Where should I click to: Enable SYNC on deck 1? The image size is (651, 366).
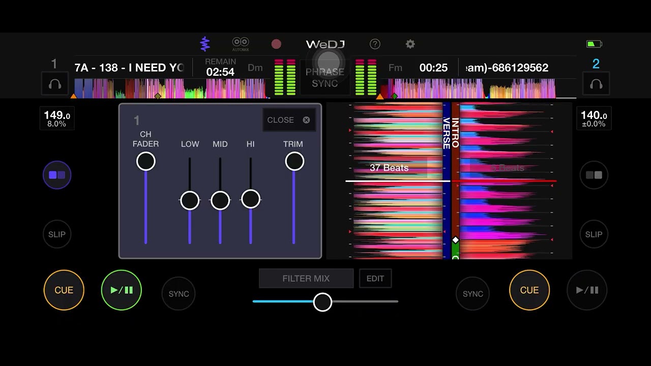tap(179, 294)
